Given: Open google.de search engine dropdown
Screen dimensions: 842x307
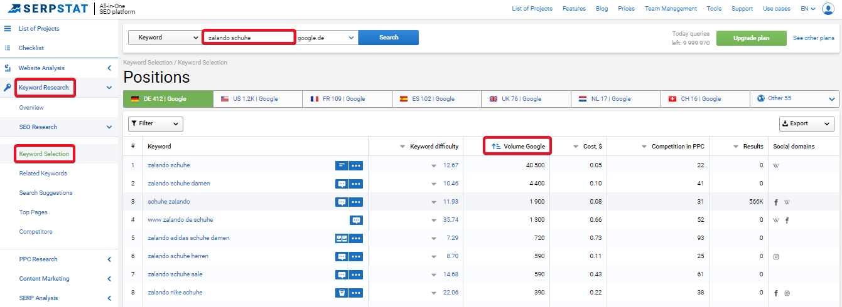Looking at the screenshot, I should click(x=327, y=38).
